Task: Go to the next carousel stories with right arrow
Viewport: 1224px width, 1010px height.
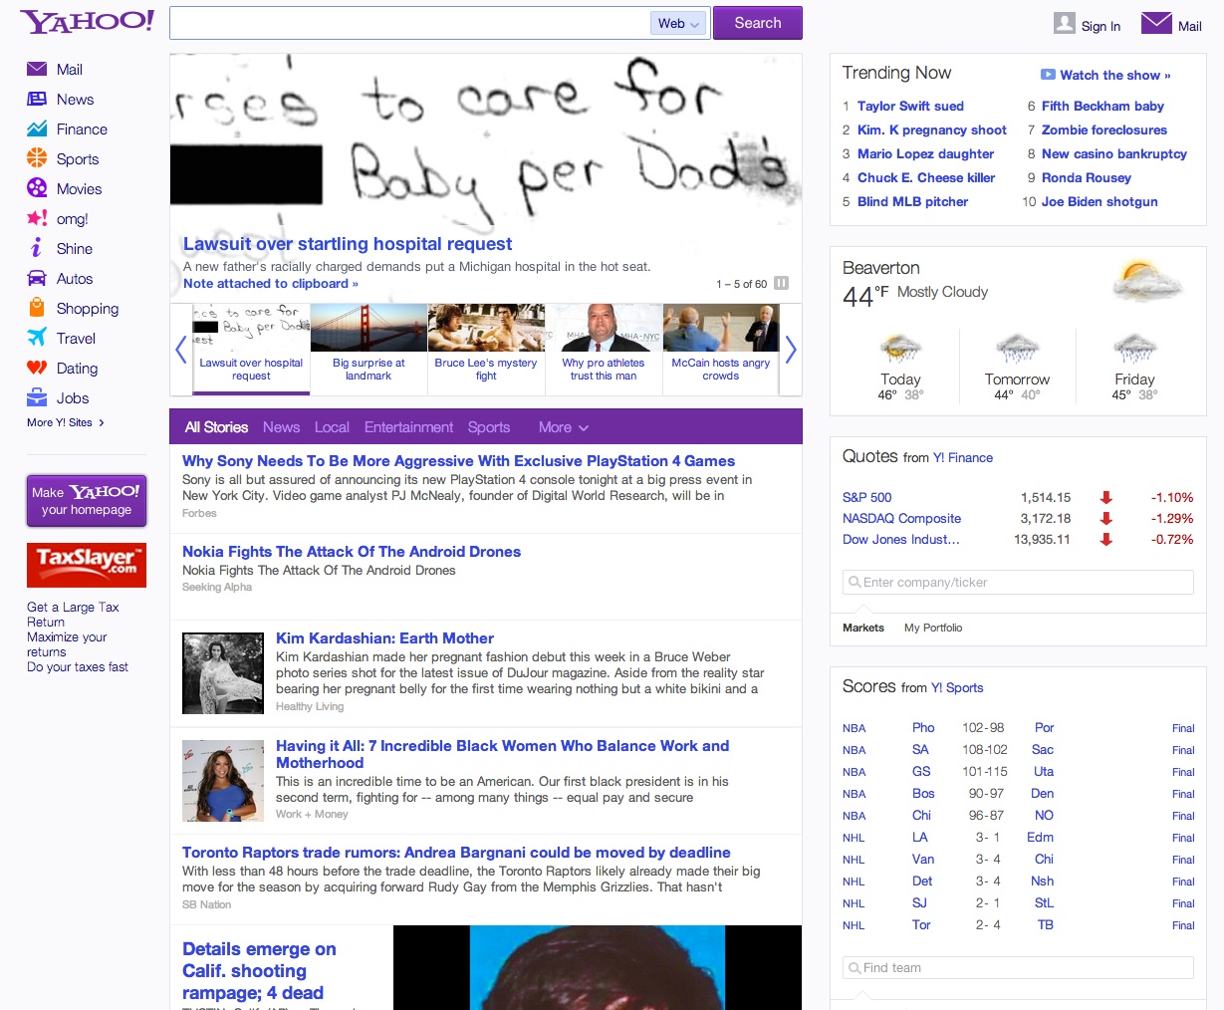Action: point(791,350)
